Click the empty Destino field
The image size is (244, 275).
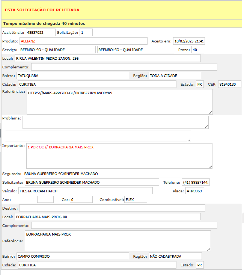pyautogui.click(x=112, y=208)
